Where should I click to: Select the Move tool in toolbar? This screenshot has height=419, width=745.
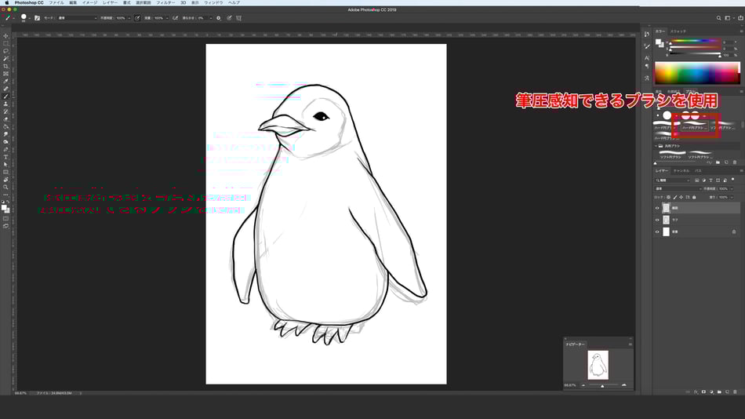(x=5, y=36)
